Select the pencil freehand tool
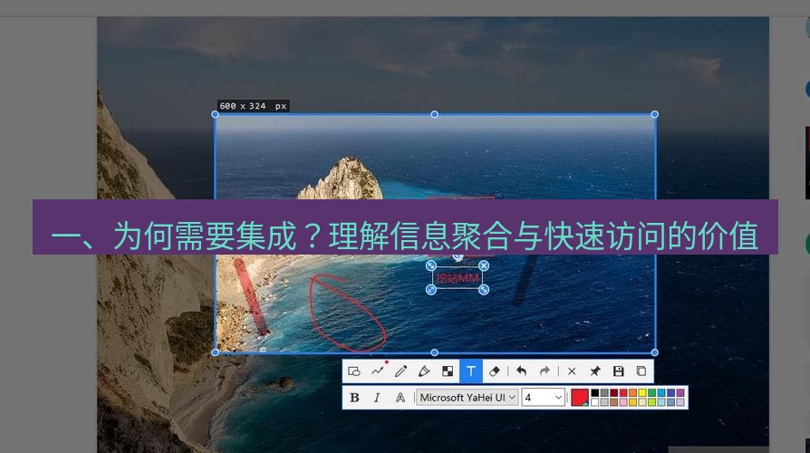The width and height of the screenshot is (810, 453). pyautogui.click(x=400, y=371)
